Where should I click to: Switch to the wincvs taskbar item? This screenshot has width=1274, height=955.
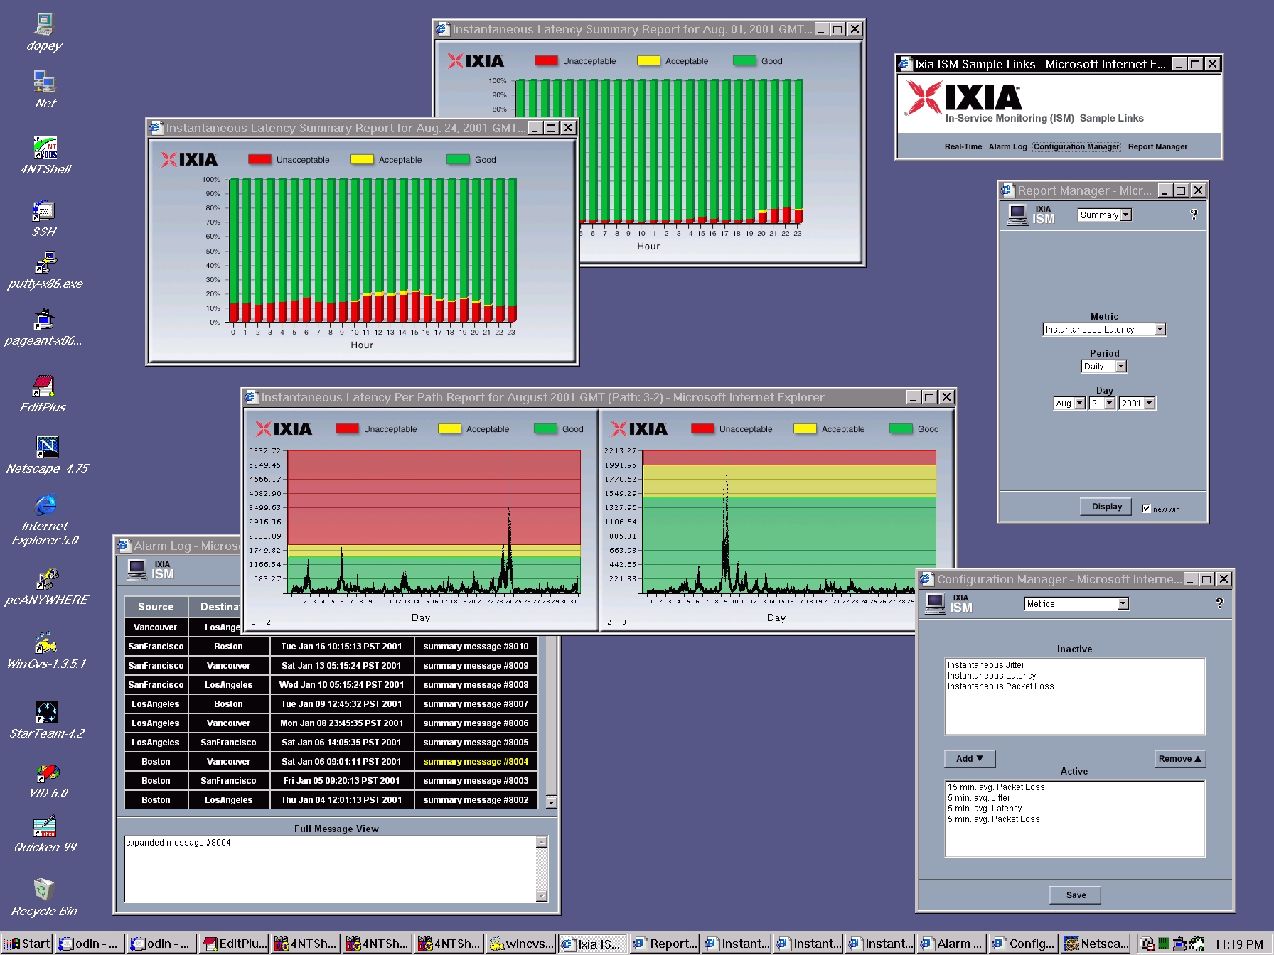[x=521, y=944]
